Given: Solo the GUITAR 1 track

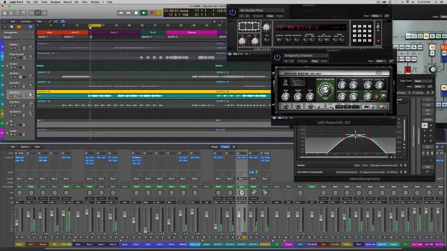Looking at the screenshot, I should [x=15, y=77].
